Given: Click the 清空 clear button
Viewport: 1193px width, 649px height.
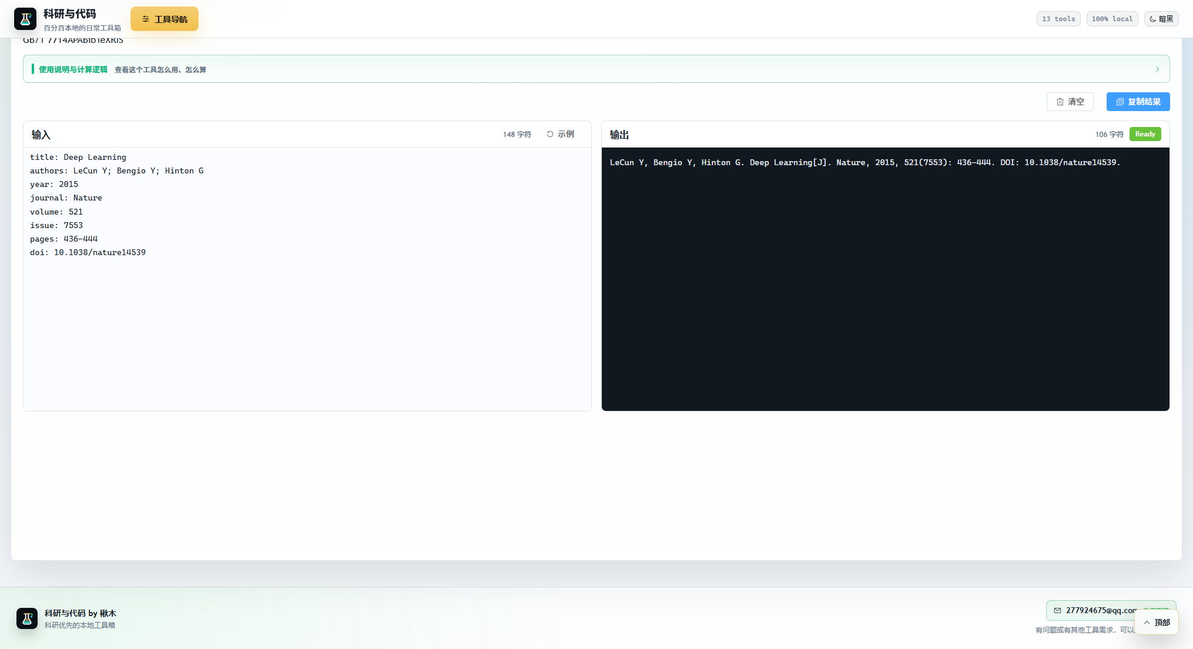Looking at the screenshot, I should (1070, 102).
